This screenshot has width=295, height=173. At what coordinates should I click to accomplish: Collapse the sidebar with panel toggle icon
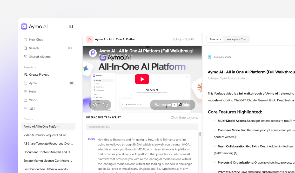pos(71,26)
